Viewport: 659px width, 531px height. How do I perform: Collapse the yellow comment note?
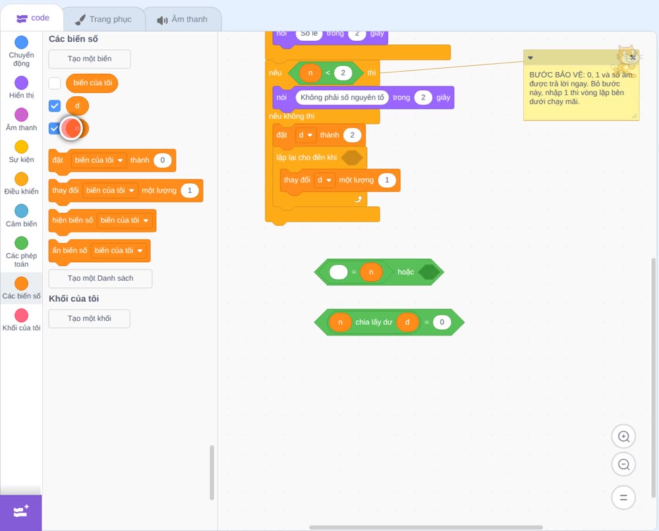pyautogui.click(x=530, y=57)
